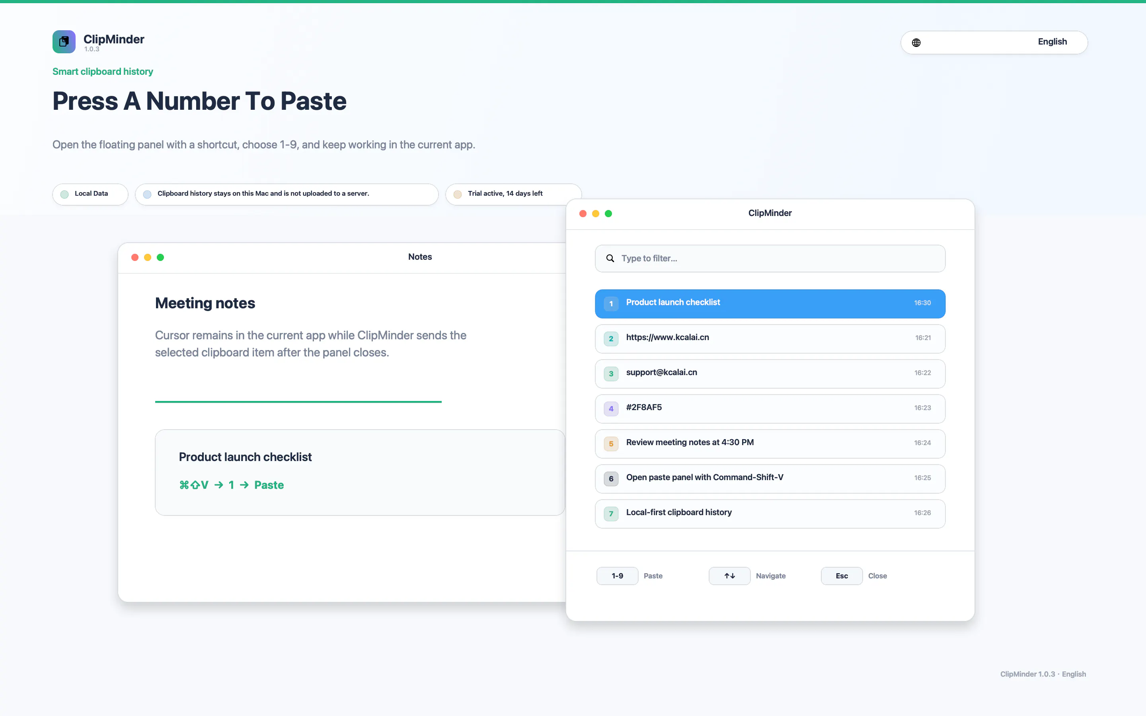Click the Smart clipboard history label
1146x716 pixels.
tap(103, 72)
